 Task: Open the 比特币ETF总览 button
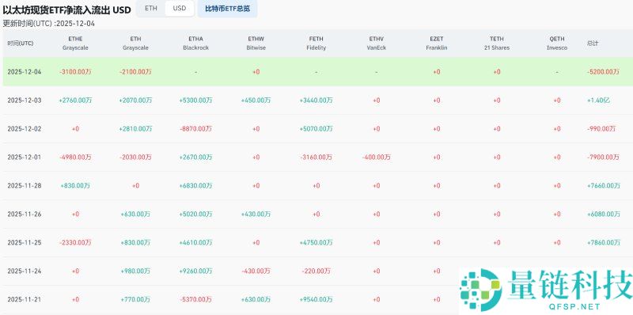pyautogui.click(x=227, y=9)
